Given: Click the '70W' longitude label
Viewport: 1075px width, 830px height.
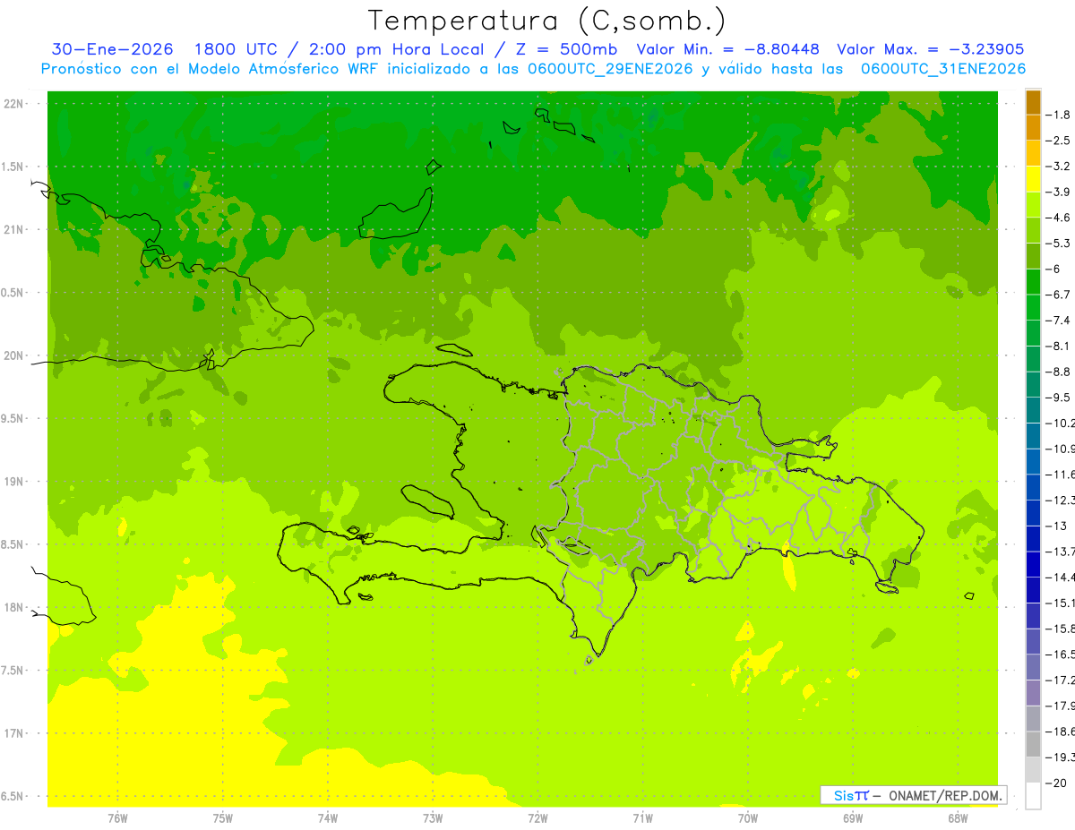Looking at the screenshot, I should 747,817.
